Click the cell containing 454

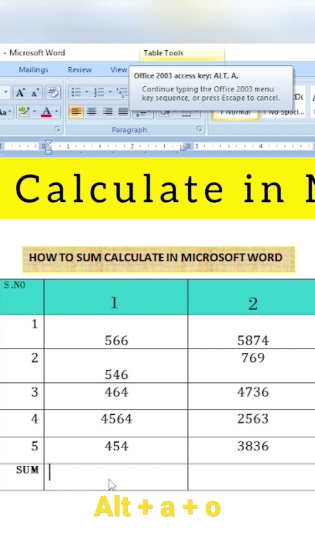pos(116,450)
